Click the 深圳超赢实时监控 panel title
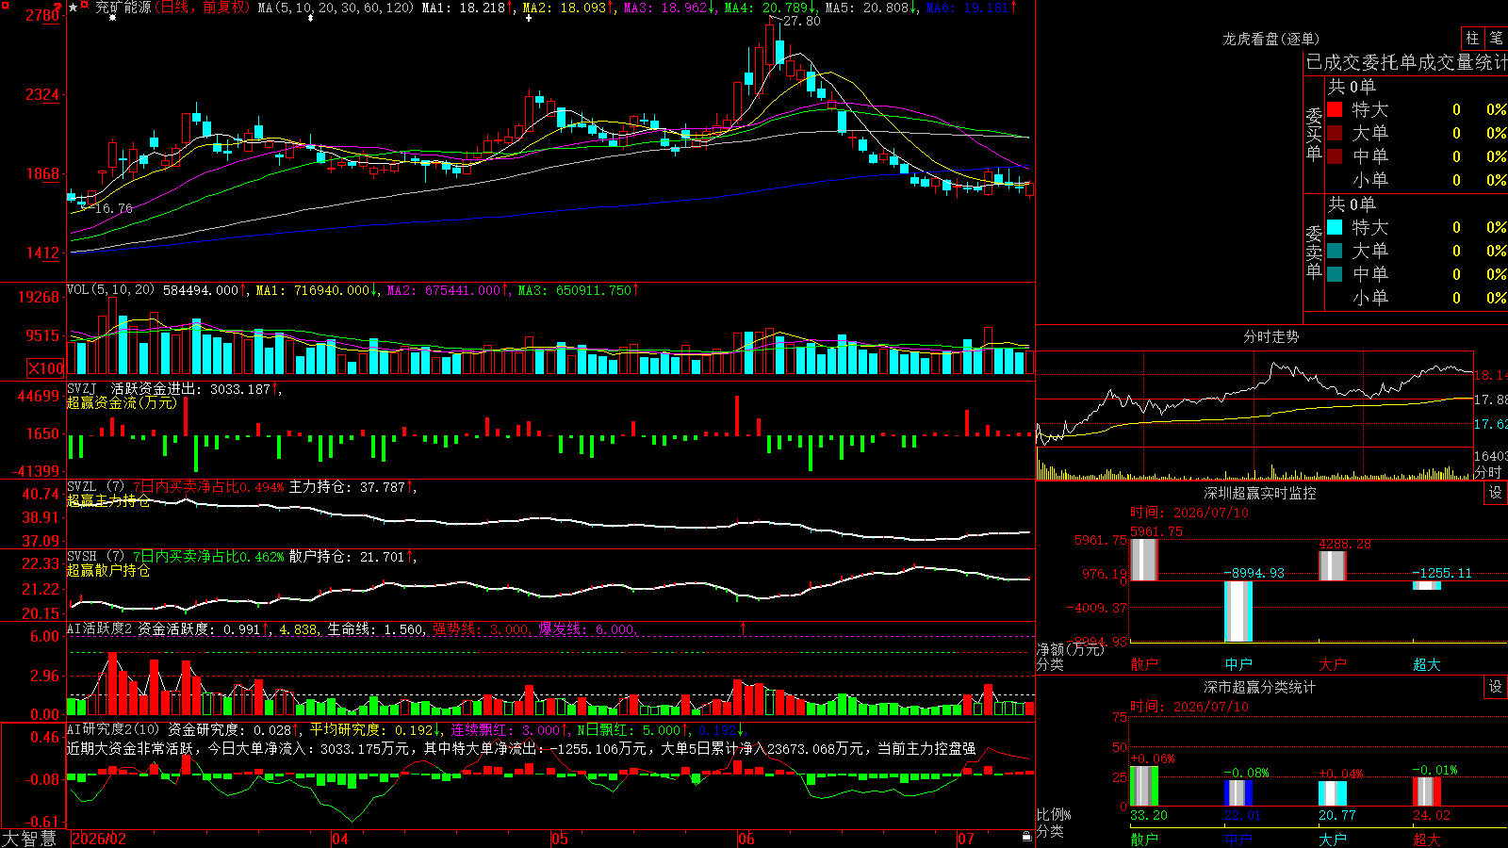The height and width of the screenshot is (848, 1508). [1260, 493]
